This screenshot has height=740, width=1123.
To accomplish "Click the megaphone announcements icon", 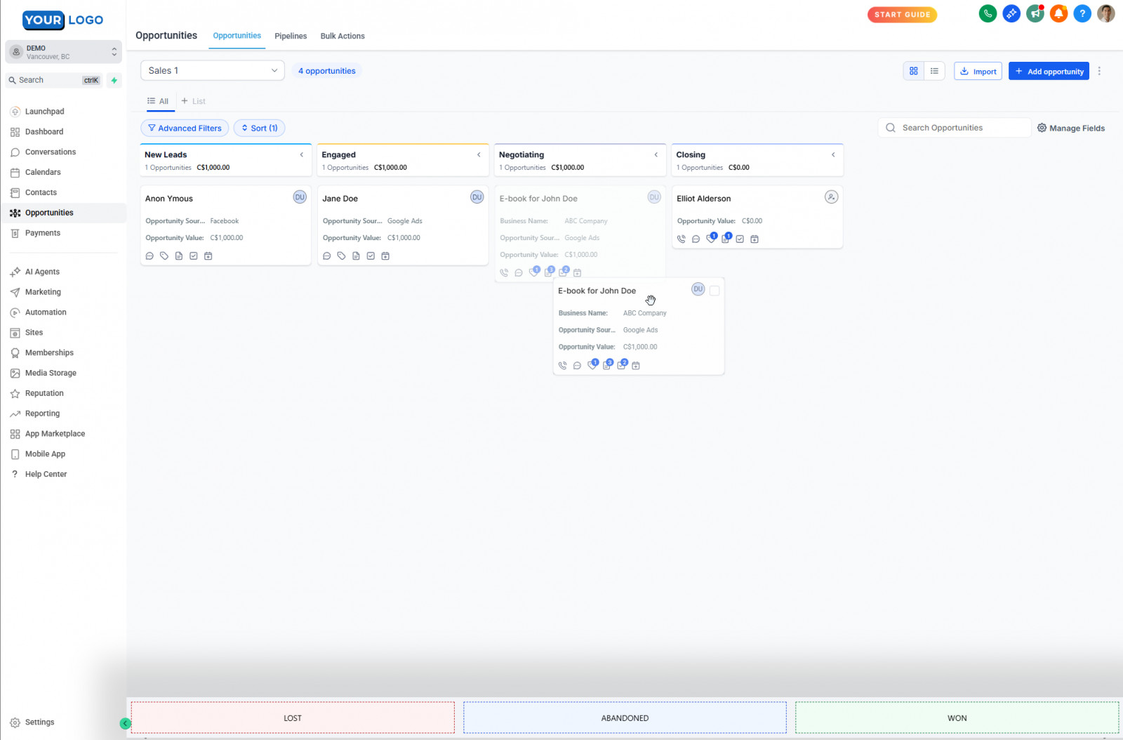I will click(1035, 13).
